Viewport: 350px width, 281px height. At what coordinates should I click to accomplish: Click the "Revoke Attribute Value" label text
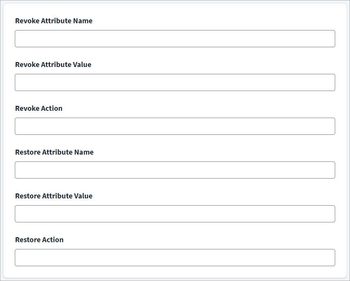pos(53,65)
